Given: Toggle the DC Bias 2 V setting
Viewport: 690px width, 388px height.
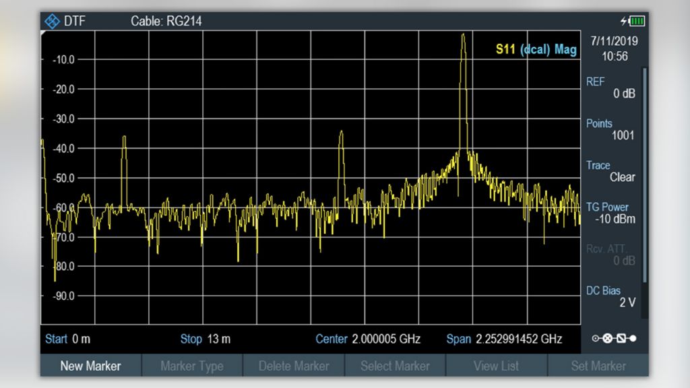Looking at the screenshot, I should 612,296.
